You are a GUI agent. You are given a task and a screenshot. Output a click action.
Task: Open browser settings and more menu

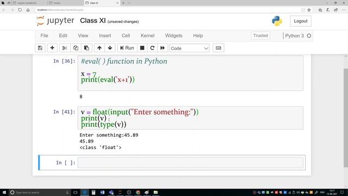(344, 10)
